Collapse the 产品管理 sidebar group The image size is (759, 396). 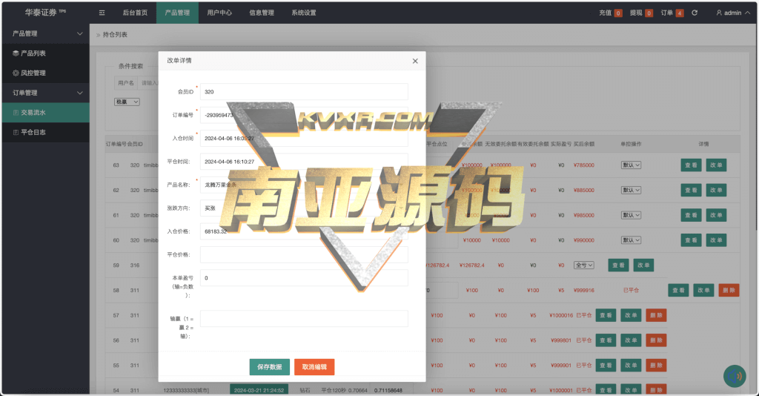tap(45, 33)
